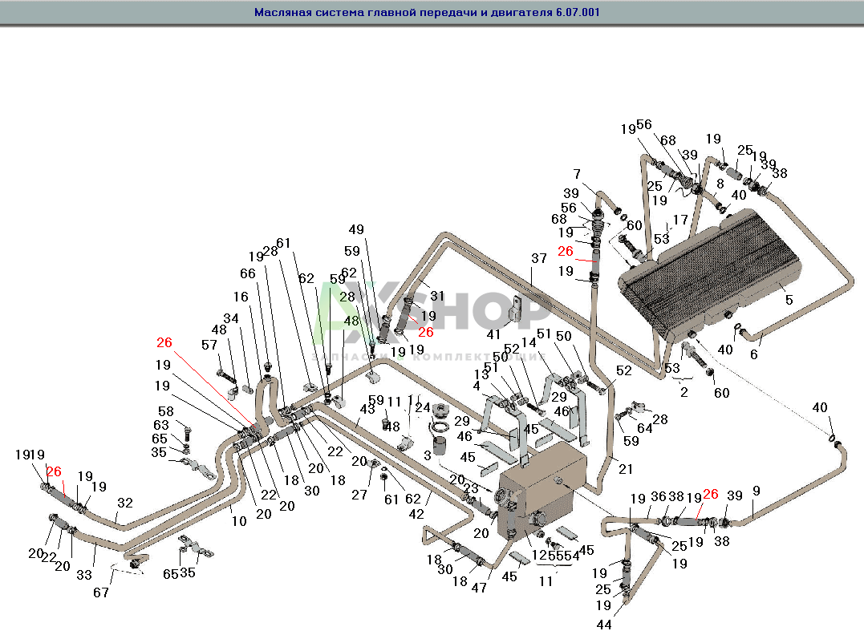Click part number 9 callout
The height and width of the screenshot is (643, 864).
pos(757,491)
